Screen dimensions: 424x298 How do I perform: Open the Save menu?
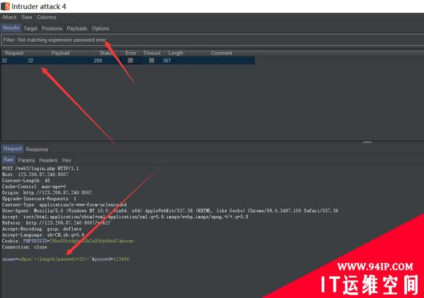coord(27,17)
